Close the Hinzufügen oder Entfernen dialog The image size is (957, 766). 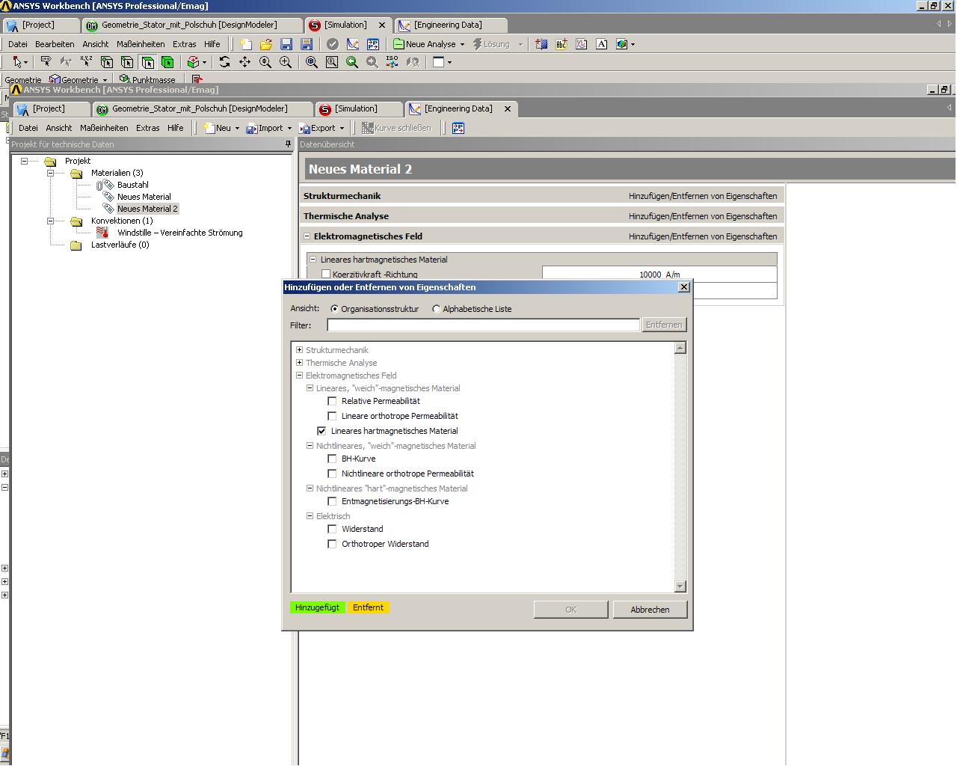[683, 287]
